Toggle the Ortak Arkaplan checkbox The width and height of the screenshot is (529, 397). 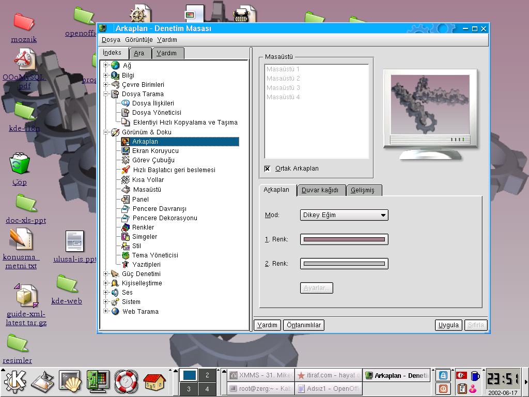[x=267, y=169]
